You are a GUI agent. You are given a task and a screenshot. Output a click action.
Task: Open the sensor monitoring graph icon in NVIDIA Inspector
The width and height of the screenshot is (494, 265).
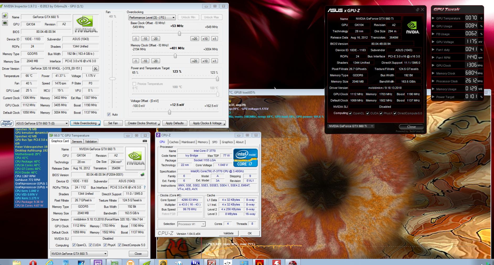pyautogui.click(x=5, y=23)
